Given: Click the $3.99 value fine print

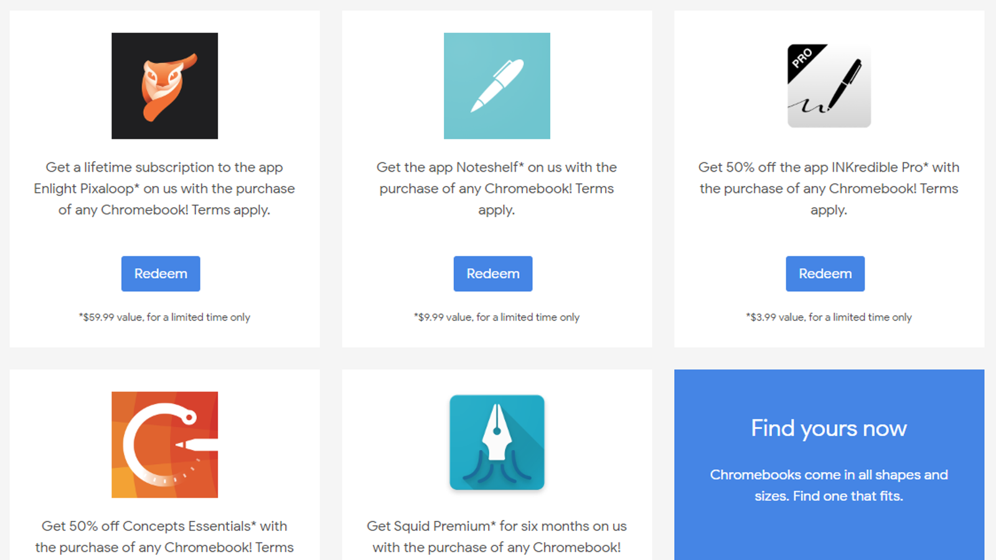Looking at the screenshot, I should (829, 317).
